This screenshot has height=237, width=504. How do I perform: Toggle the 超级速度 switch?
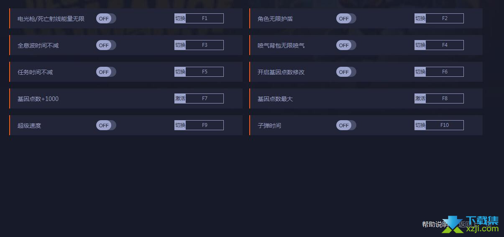pyautogui.click(x=106, y=125)
